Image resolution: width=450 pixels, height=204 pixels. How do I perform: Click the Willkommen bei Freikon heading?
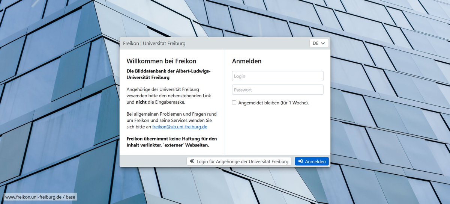pos(161,61)
